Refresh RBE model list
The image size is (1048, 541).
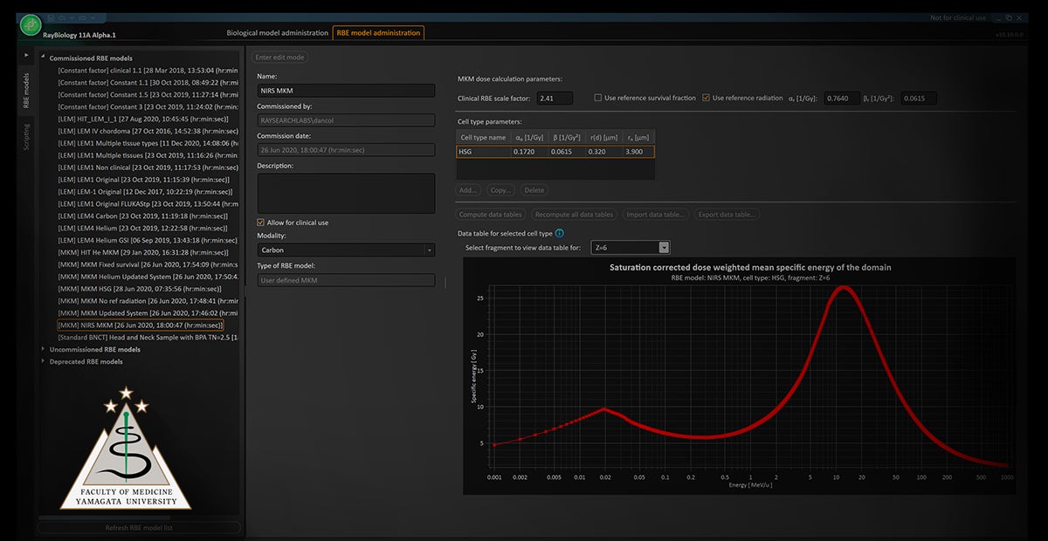click(x=139, y=528)
